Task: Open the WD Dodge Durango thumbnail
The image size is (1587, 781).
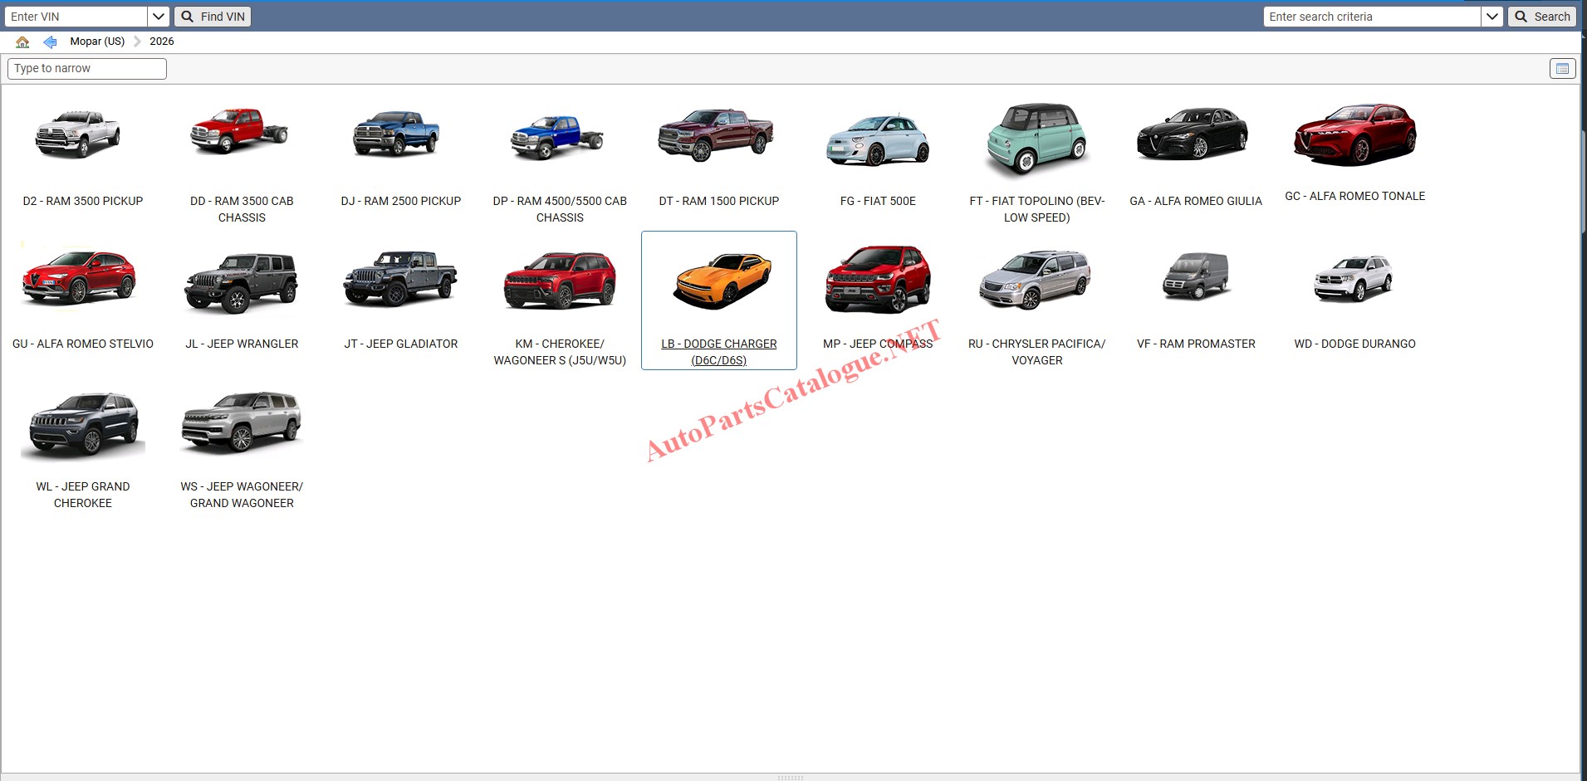Action: click(1354, 279)
